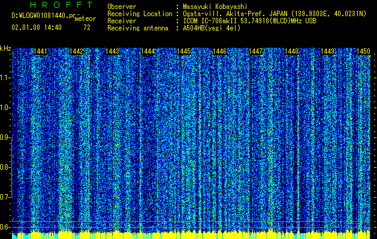377x239 pixels.
Task: Click time marker 1449
Action: [328, 51]
